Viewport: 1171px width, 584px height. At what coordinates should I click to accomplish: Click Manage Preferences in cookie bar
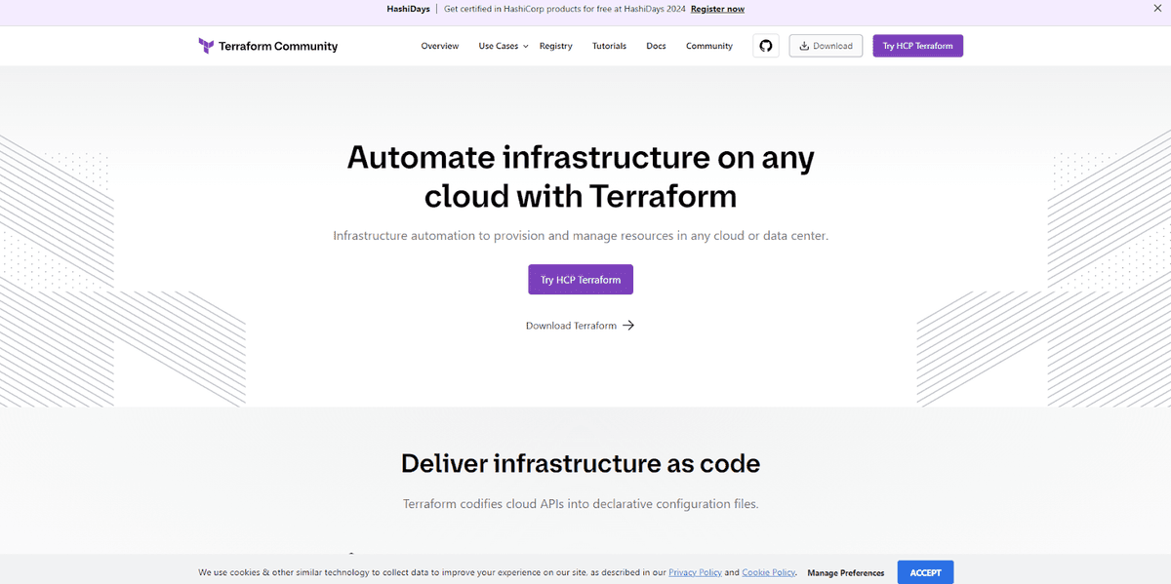[846, 573]
